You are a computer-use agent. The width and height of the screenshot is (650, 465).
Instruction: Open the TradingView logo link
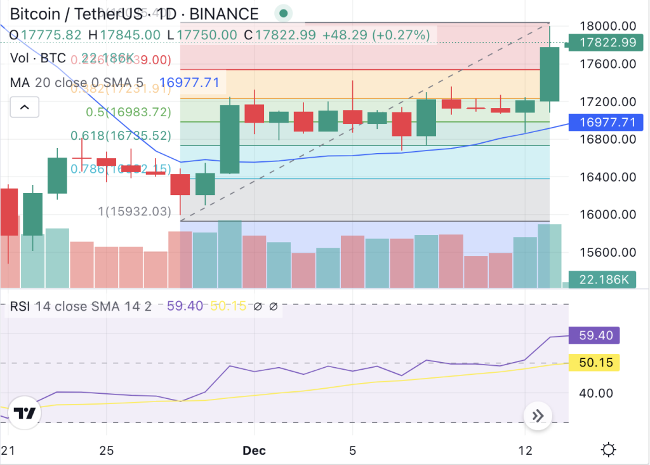tap(25, 413)
